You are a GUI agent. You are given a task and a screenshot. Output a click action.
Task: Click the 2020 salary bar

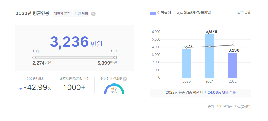(186, 63)
